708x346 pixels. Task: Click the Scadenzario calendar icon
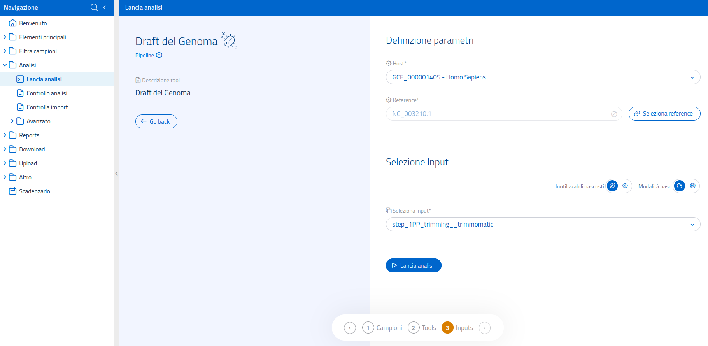point(12,191)
